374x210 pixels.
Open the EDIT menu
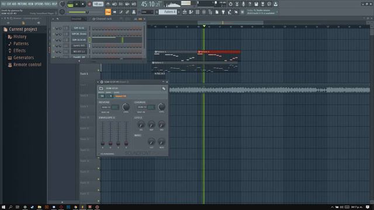point(9,4)
